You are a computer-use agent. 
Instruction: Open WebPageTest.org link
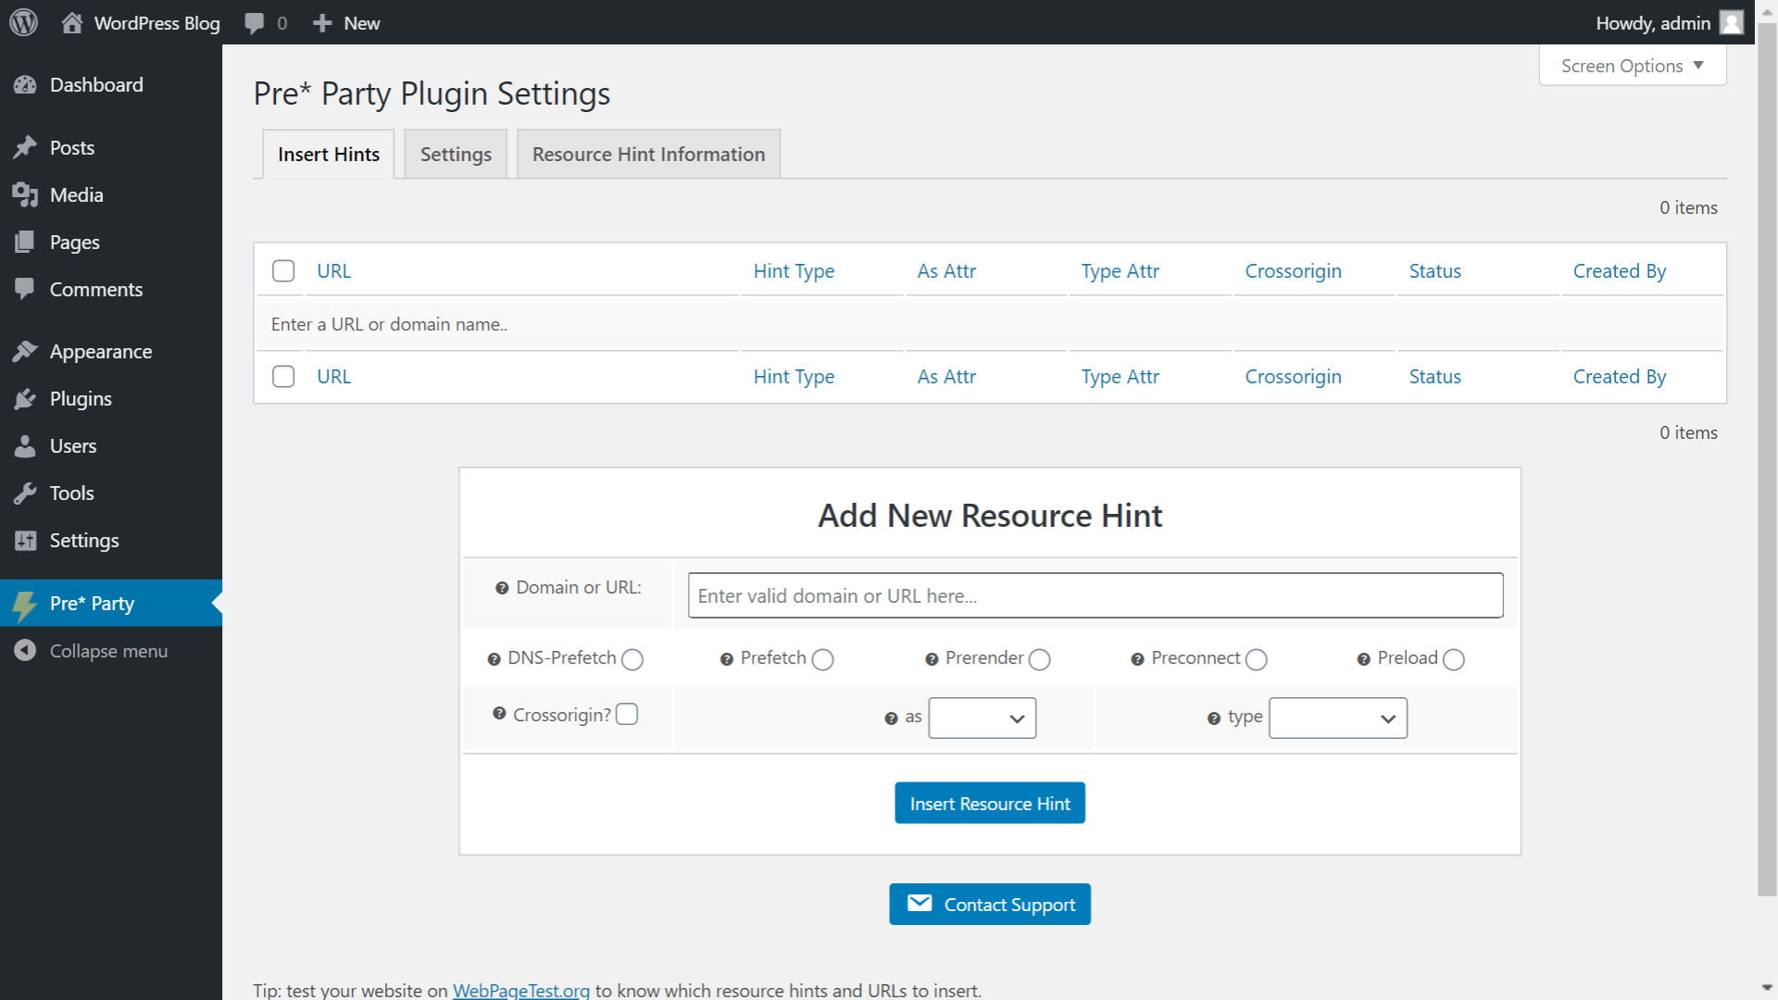tap(521, 990)
